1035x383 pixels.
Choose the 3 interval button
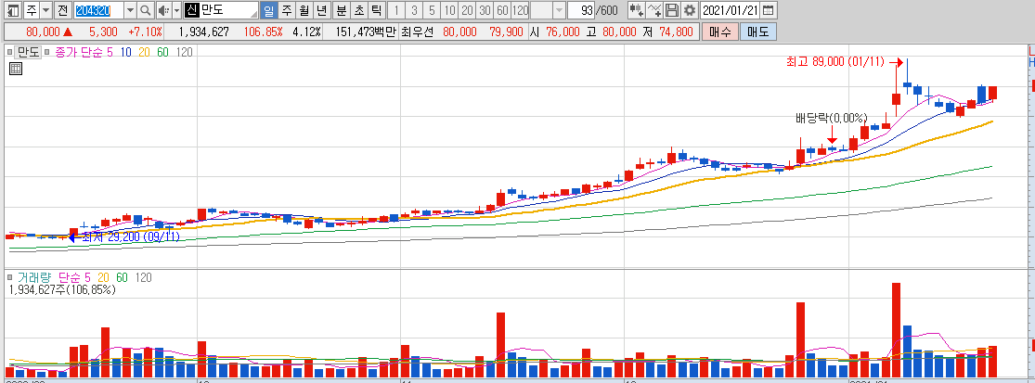click(x=414, y=10)
